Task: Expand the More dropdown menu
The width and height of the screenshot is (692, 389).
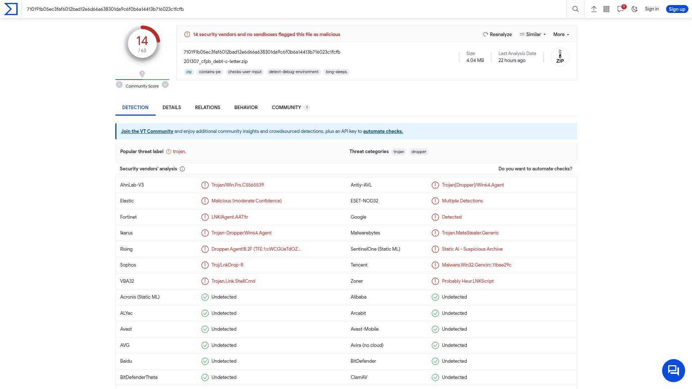Action: pos(561,34)
